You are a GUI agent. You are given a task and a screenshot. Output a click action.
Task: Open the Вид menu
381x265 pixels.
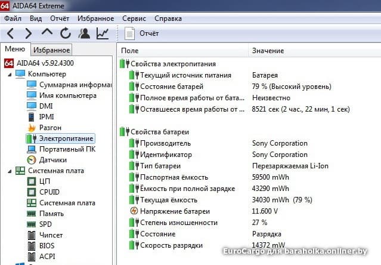click(36, 19)
